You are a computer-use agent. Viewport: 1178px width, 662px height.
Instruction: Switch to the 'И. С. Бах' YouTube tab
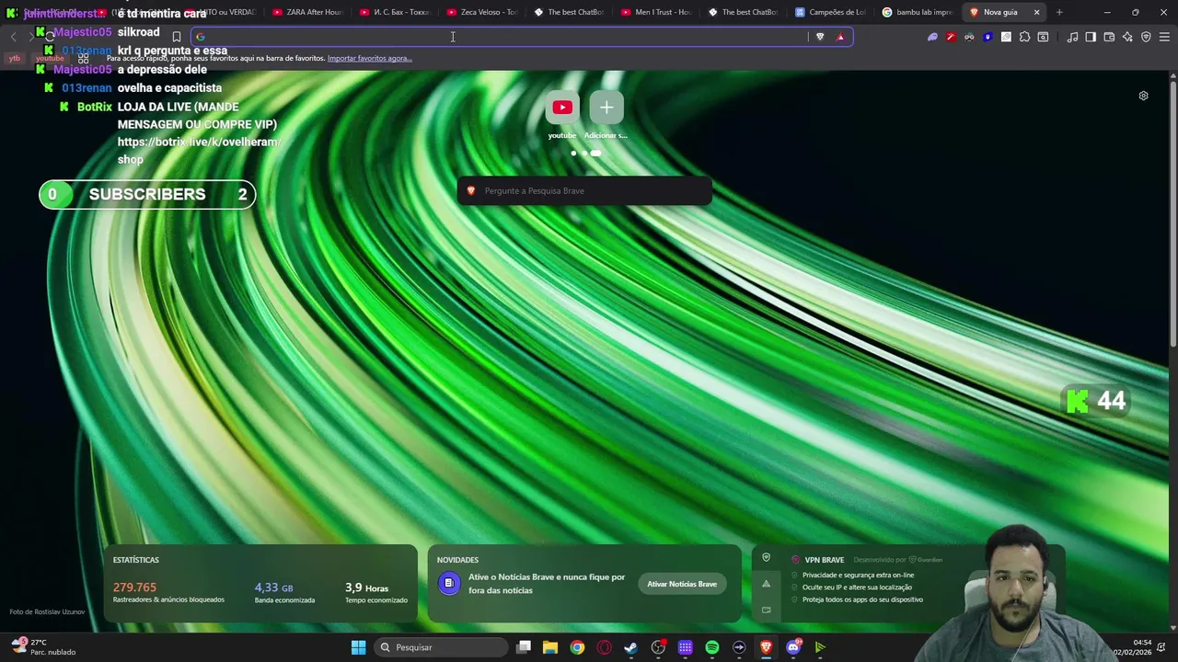394,12
